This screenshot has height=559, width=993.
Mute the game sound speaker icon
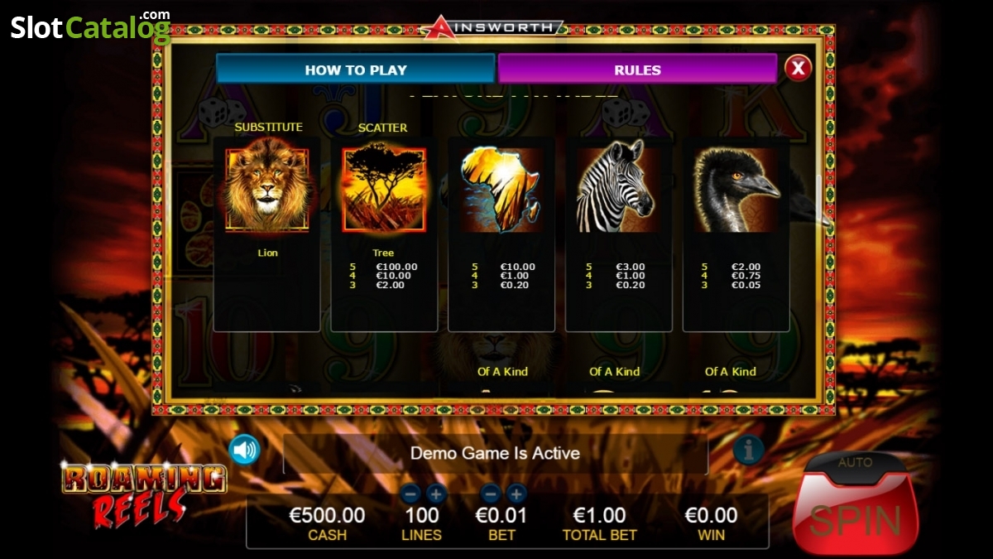point(245,450)
